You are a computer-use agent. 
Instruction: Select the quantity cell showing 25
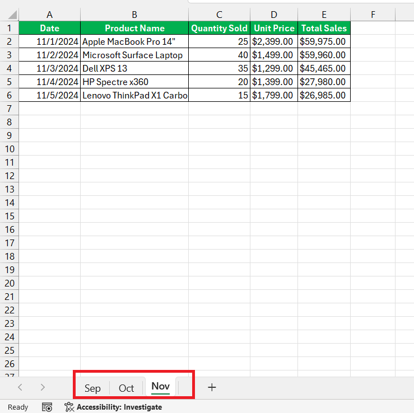pos(220,41)
